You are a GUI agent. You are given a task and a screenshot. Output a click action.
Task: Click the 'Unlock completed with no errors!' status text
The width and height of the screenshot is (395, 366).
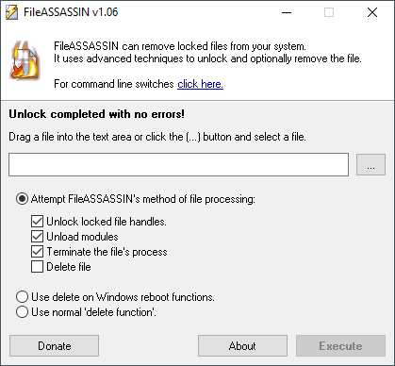pyautogui.click(x=96, y=114)
